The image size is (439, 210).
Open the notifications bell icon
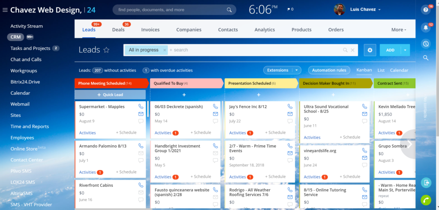[426, 27]
